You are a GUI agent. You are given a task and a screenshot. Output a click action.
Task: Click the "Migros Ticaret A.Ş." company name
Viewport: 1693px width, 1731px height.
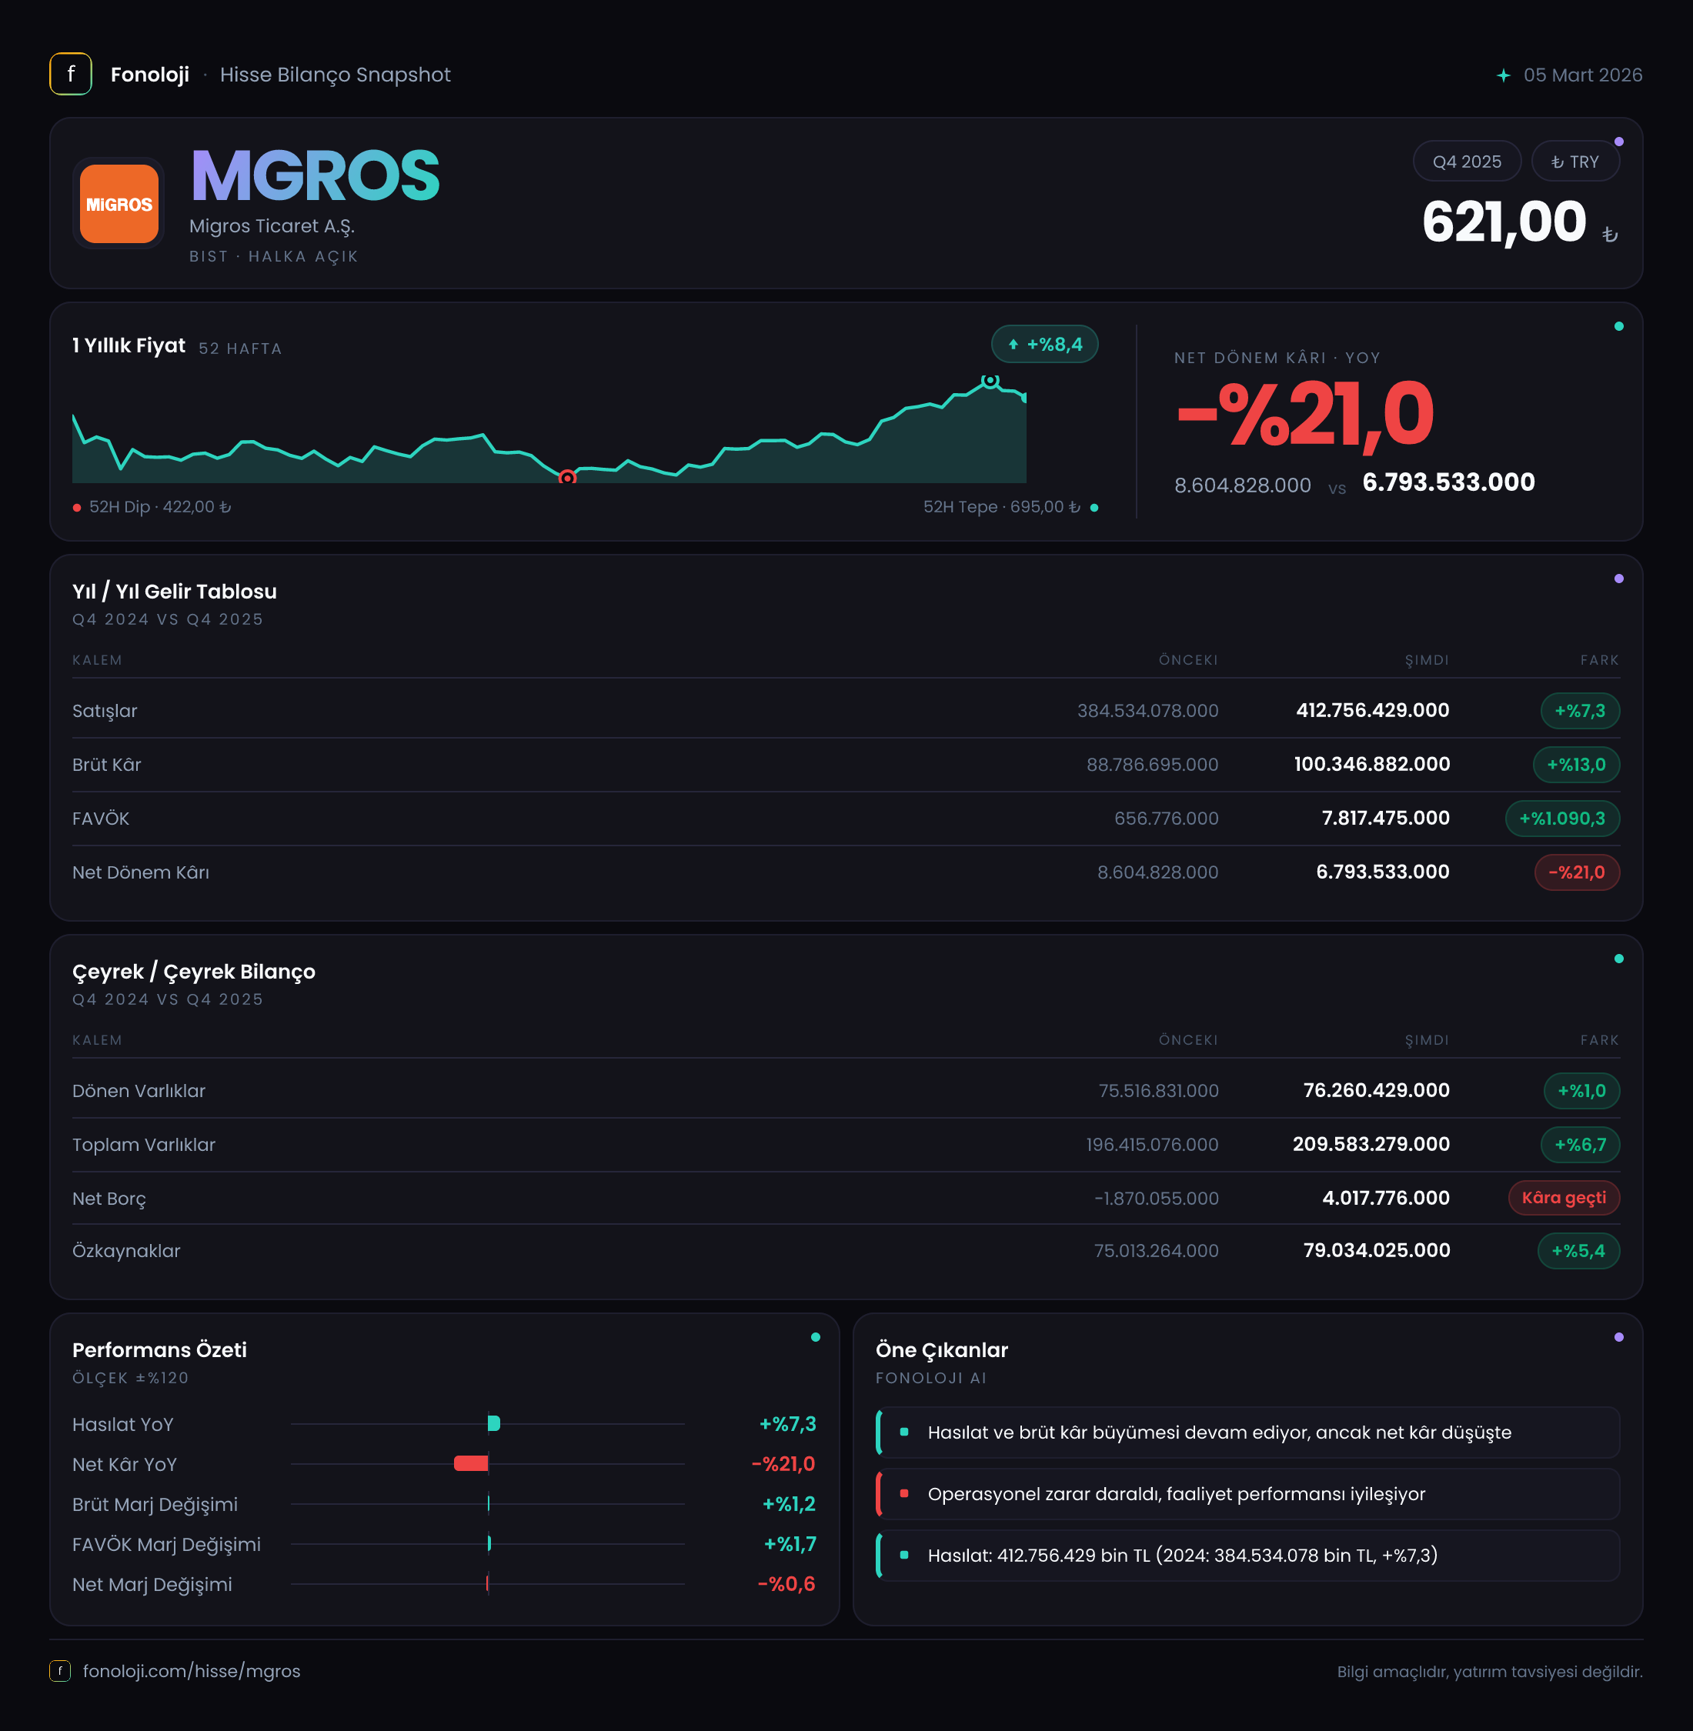click(x=272, y=226)
